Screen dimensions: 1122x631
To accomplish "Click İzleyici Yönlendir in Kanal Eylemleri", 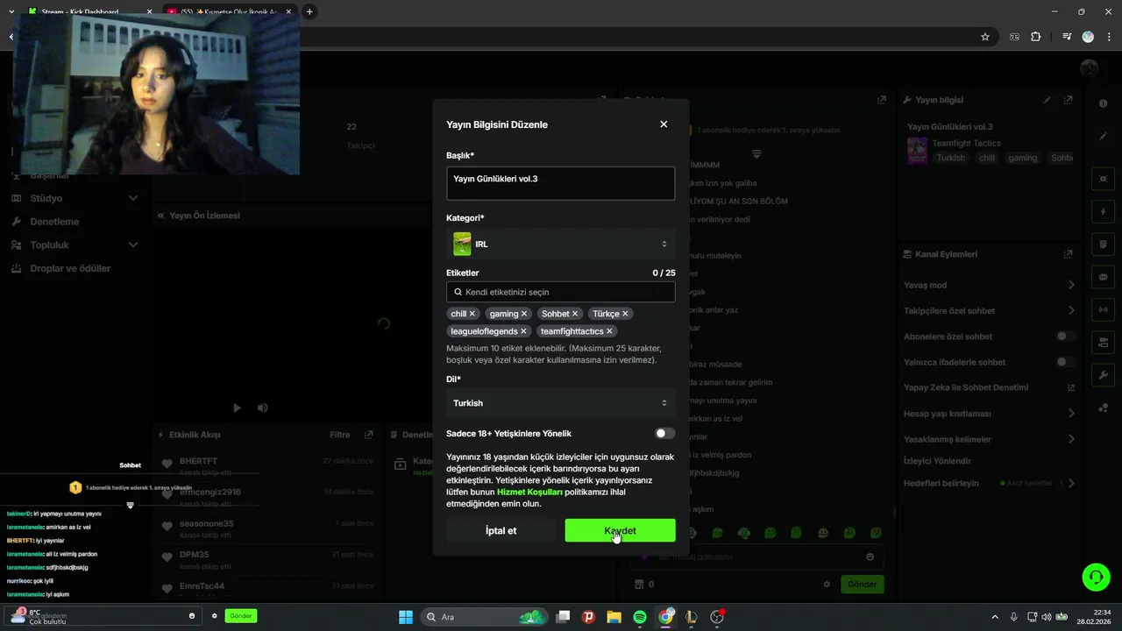I will click(x=937, y=461).
